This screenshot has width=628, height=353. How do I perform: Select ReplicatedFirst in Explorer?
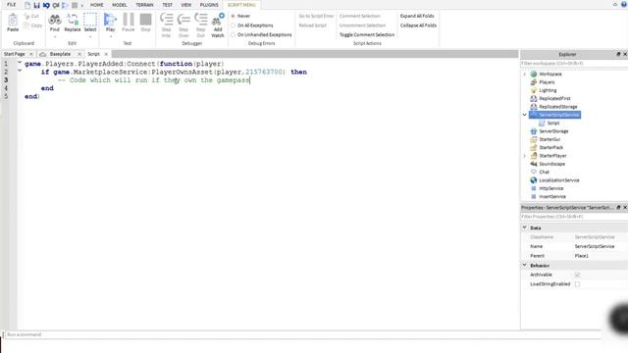554,98
